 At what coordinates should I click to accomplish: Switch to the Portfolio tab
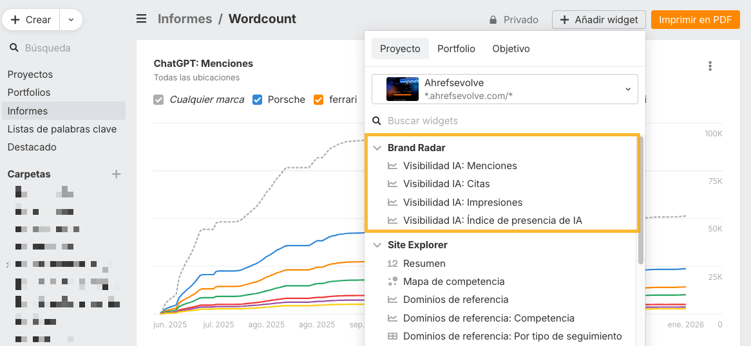tap(456, 49)
